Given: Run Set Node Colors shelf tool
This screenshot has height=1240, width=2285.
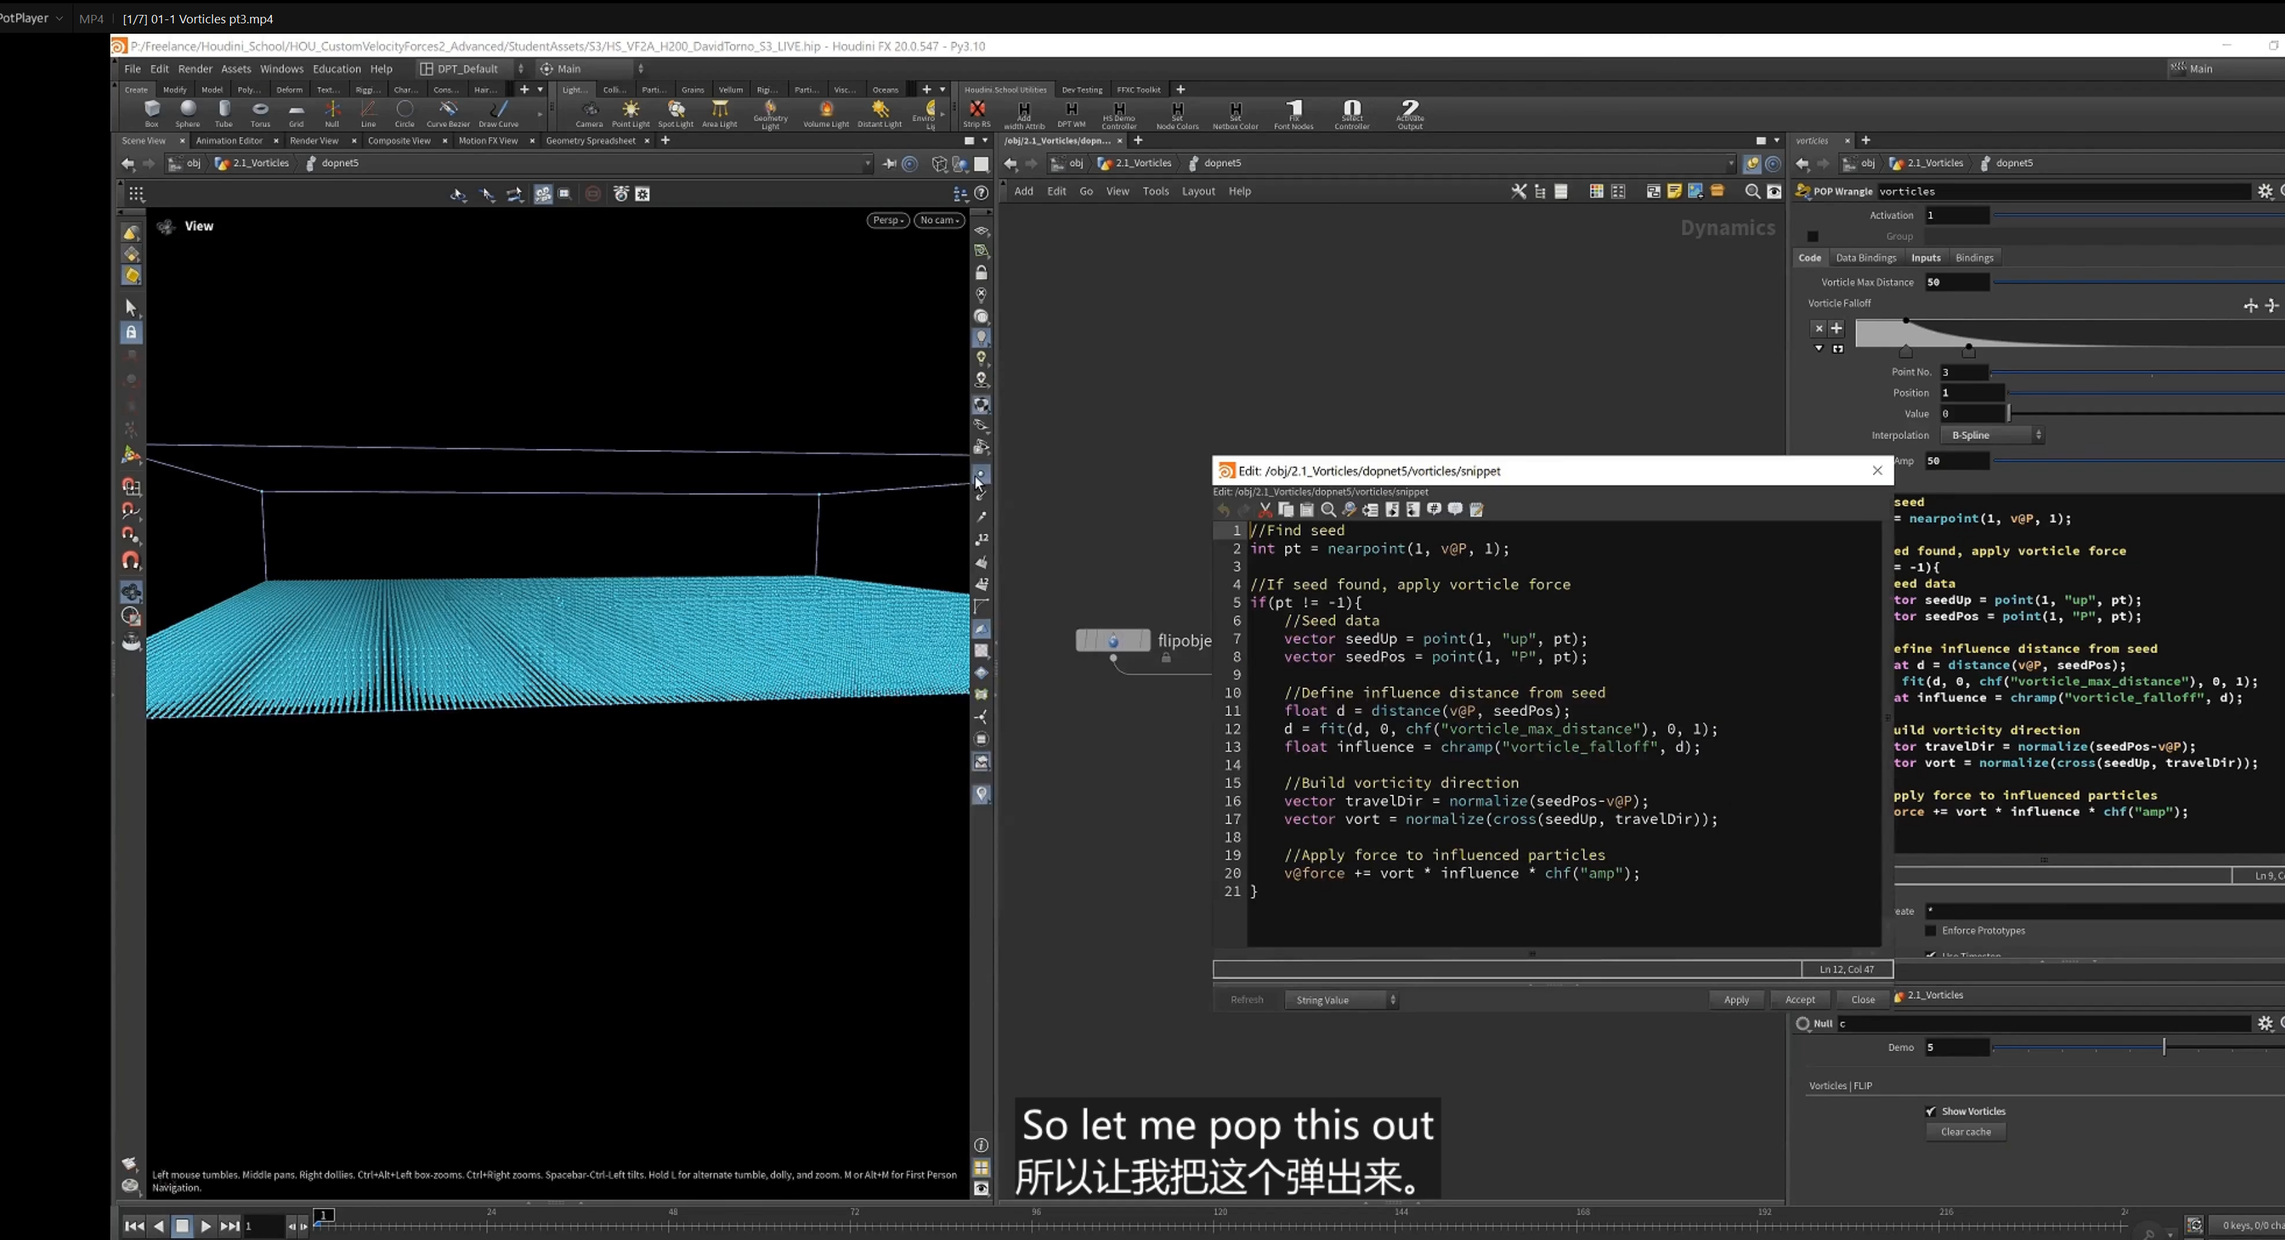Looking at the screenshot, I should point(1177,115).
